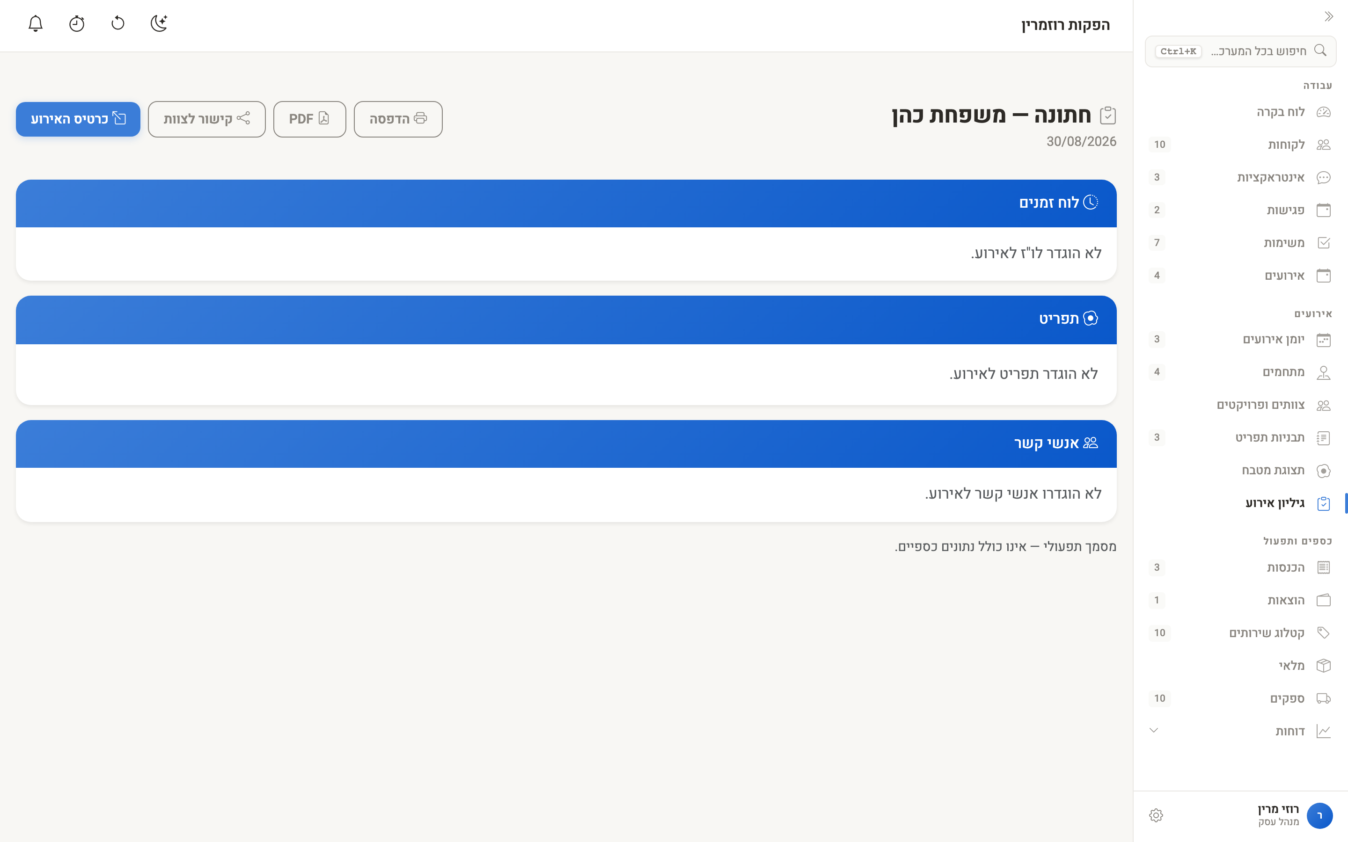Click the גיליון אירוע clipboard icon

[1324, 503]
